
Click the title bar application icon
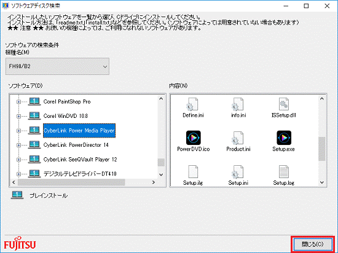[x=5, y=6]
